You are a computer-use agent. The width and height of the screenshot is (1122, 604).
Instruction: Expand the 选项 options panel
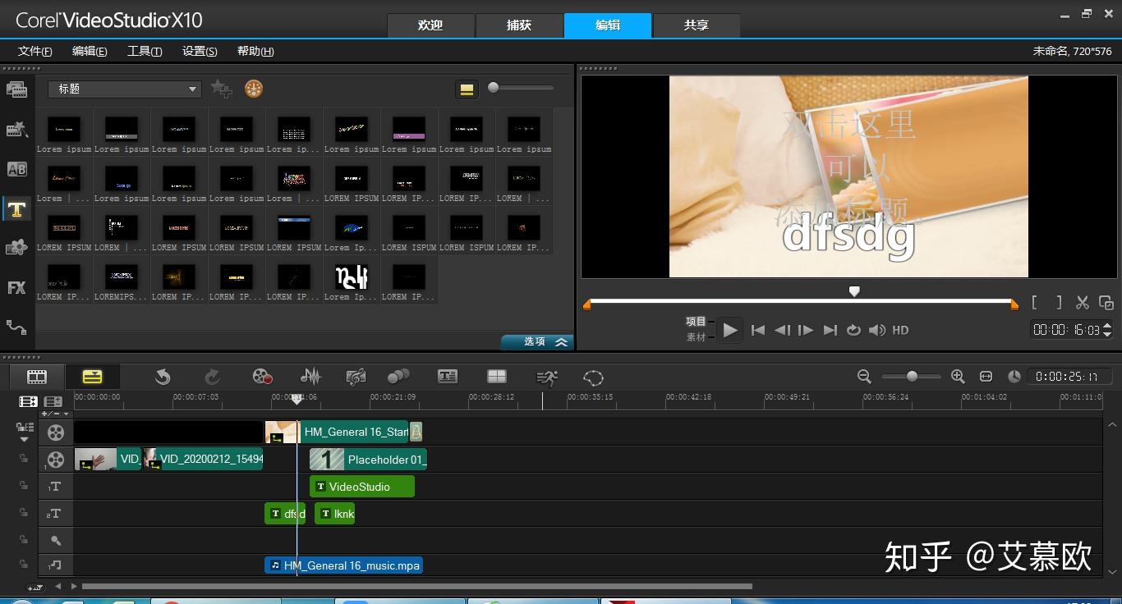click(x=537, y=341)
